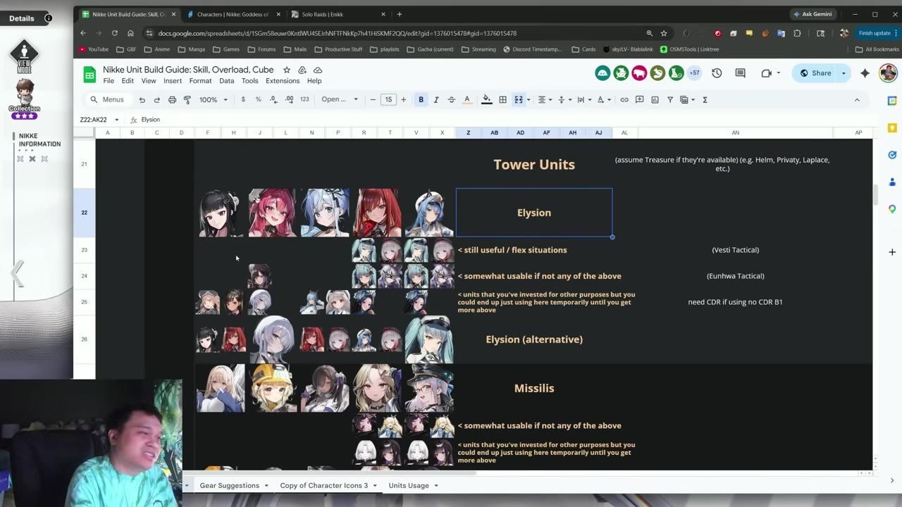The image size is (902, 507).
Task: Search the Menus box
Action: [x=108, y=100]
